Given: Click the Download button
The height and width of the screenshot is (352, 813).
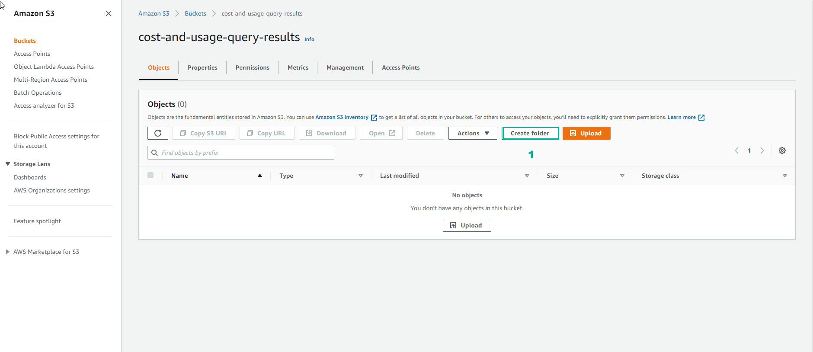Looking at the screenshot, I should pos(327,133).
